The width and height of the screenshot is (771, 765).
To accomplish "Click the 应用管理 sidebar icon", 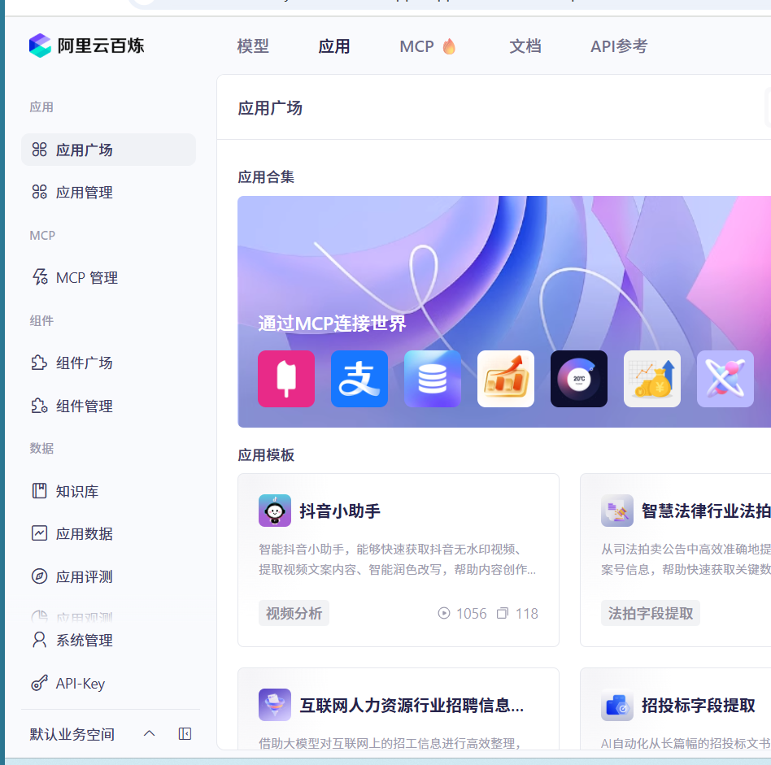I will [39, 192].
